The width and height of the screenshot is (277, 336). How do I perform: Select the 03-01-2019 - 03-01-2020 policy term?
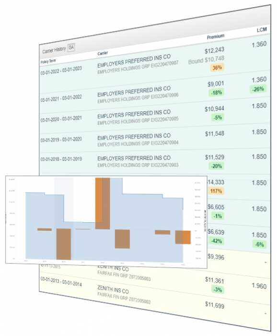tap(61, 140)
